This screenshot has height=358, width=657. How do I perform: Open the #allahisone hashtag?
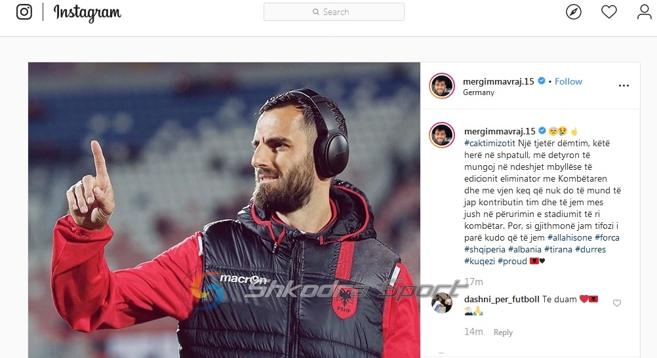click(570, 238)
